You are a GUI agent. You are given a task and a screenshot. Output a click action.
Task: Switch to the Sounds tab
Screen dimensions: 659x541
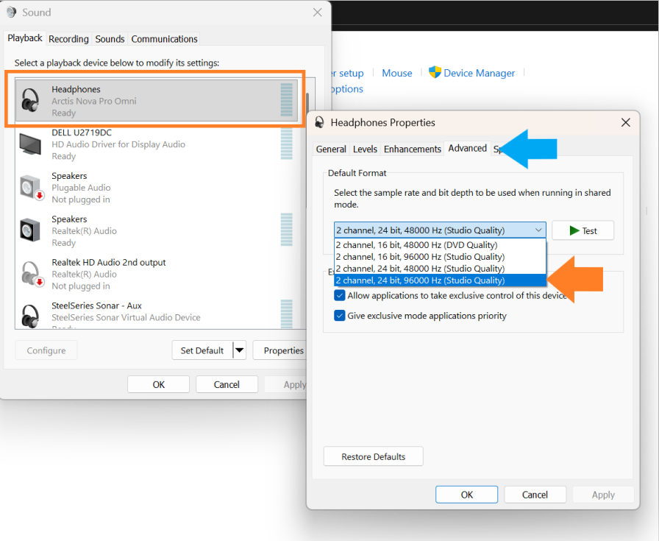click(110, 39)
